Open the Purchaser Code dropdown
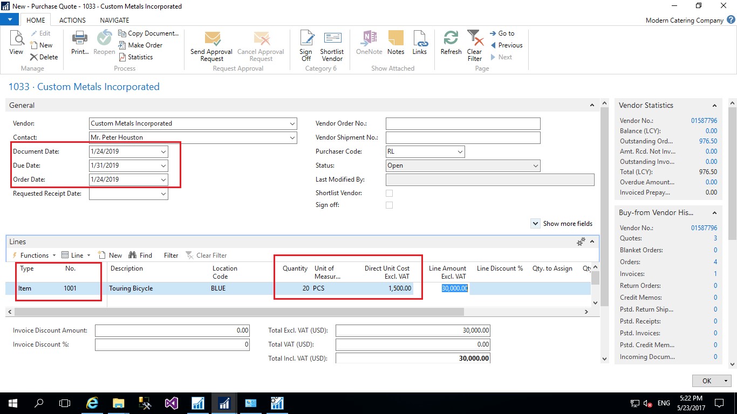The height and width of the screenshot is (414, 737). click(x=460, y=151)
